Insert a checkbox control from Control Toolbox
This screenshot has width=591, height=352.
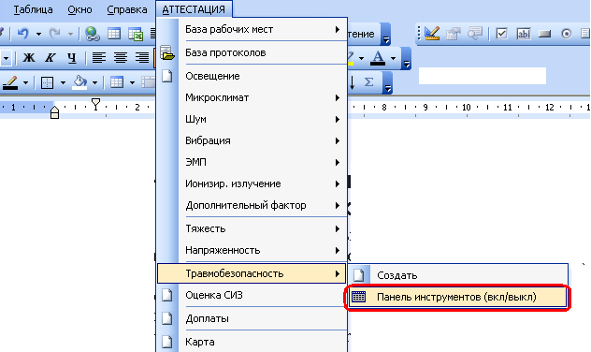coord(501,34)
